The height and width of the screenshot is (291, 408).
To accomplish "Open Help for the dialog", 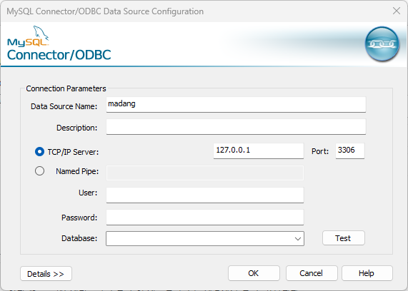I will (367, 273).
